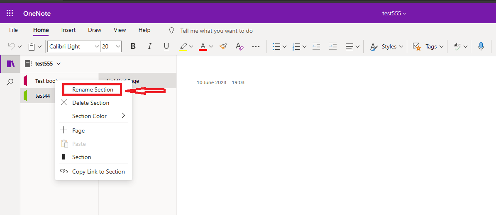Click the Undo arrow icon
The height and width of the screenshot is (215, 496).
(x=11, y=46)
